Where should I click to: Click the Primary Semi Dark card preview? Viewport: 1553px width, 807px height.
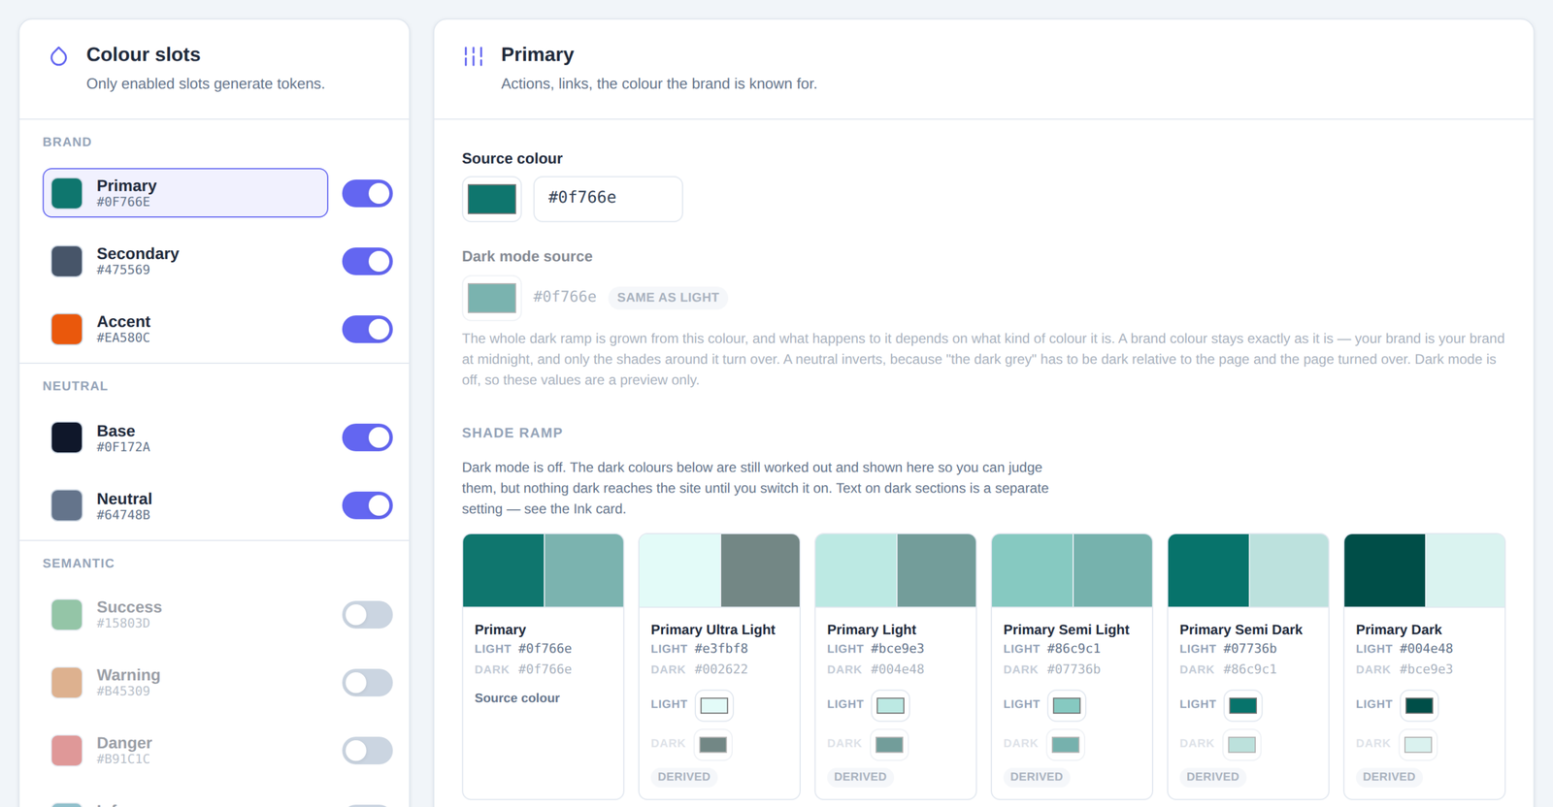[1248, 570]
